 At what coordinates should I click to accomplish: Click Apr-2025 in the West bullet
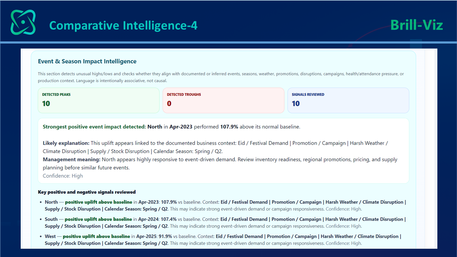tap(146, 236)
